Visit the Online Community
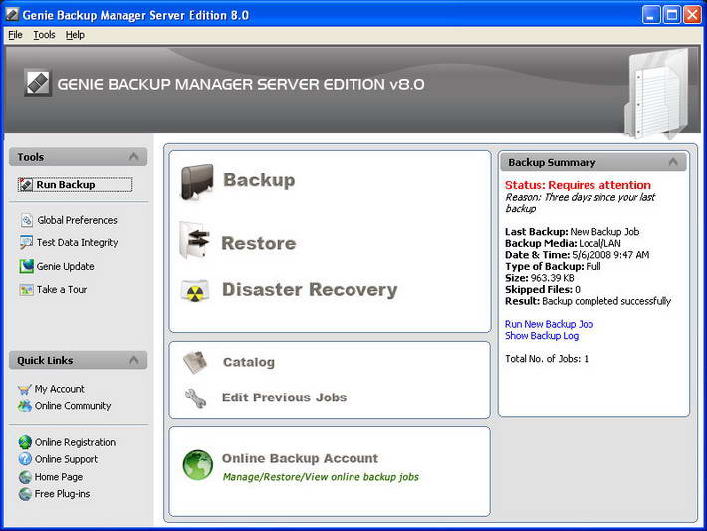This screenshot has width=707, height=531. pos(73,406)
